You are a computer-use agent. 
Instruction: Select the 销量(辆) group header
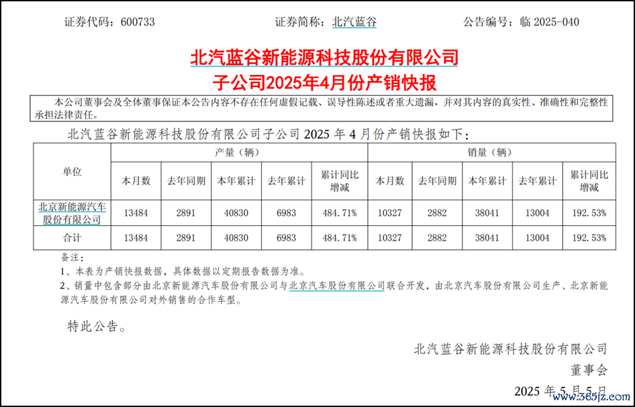(x=492, y=152)
